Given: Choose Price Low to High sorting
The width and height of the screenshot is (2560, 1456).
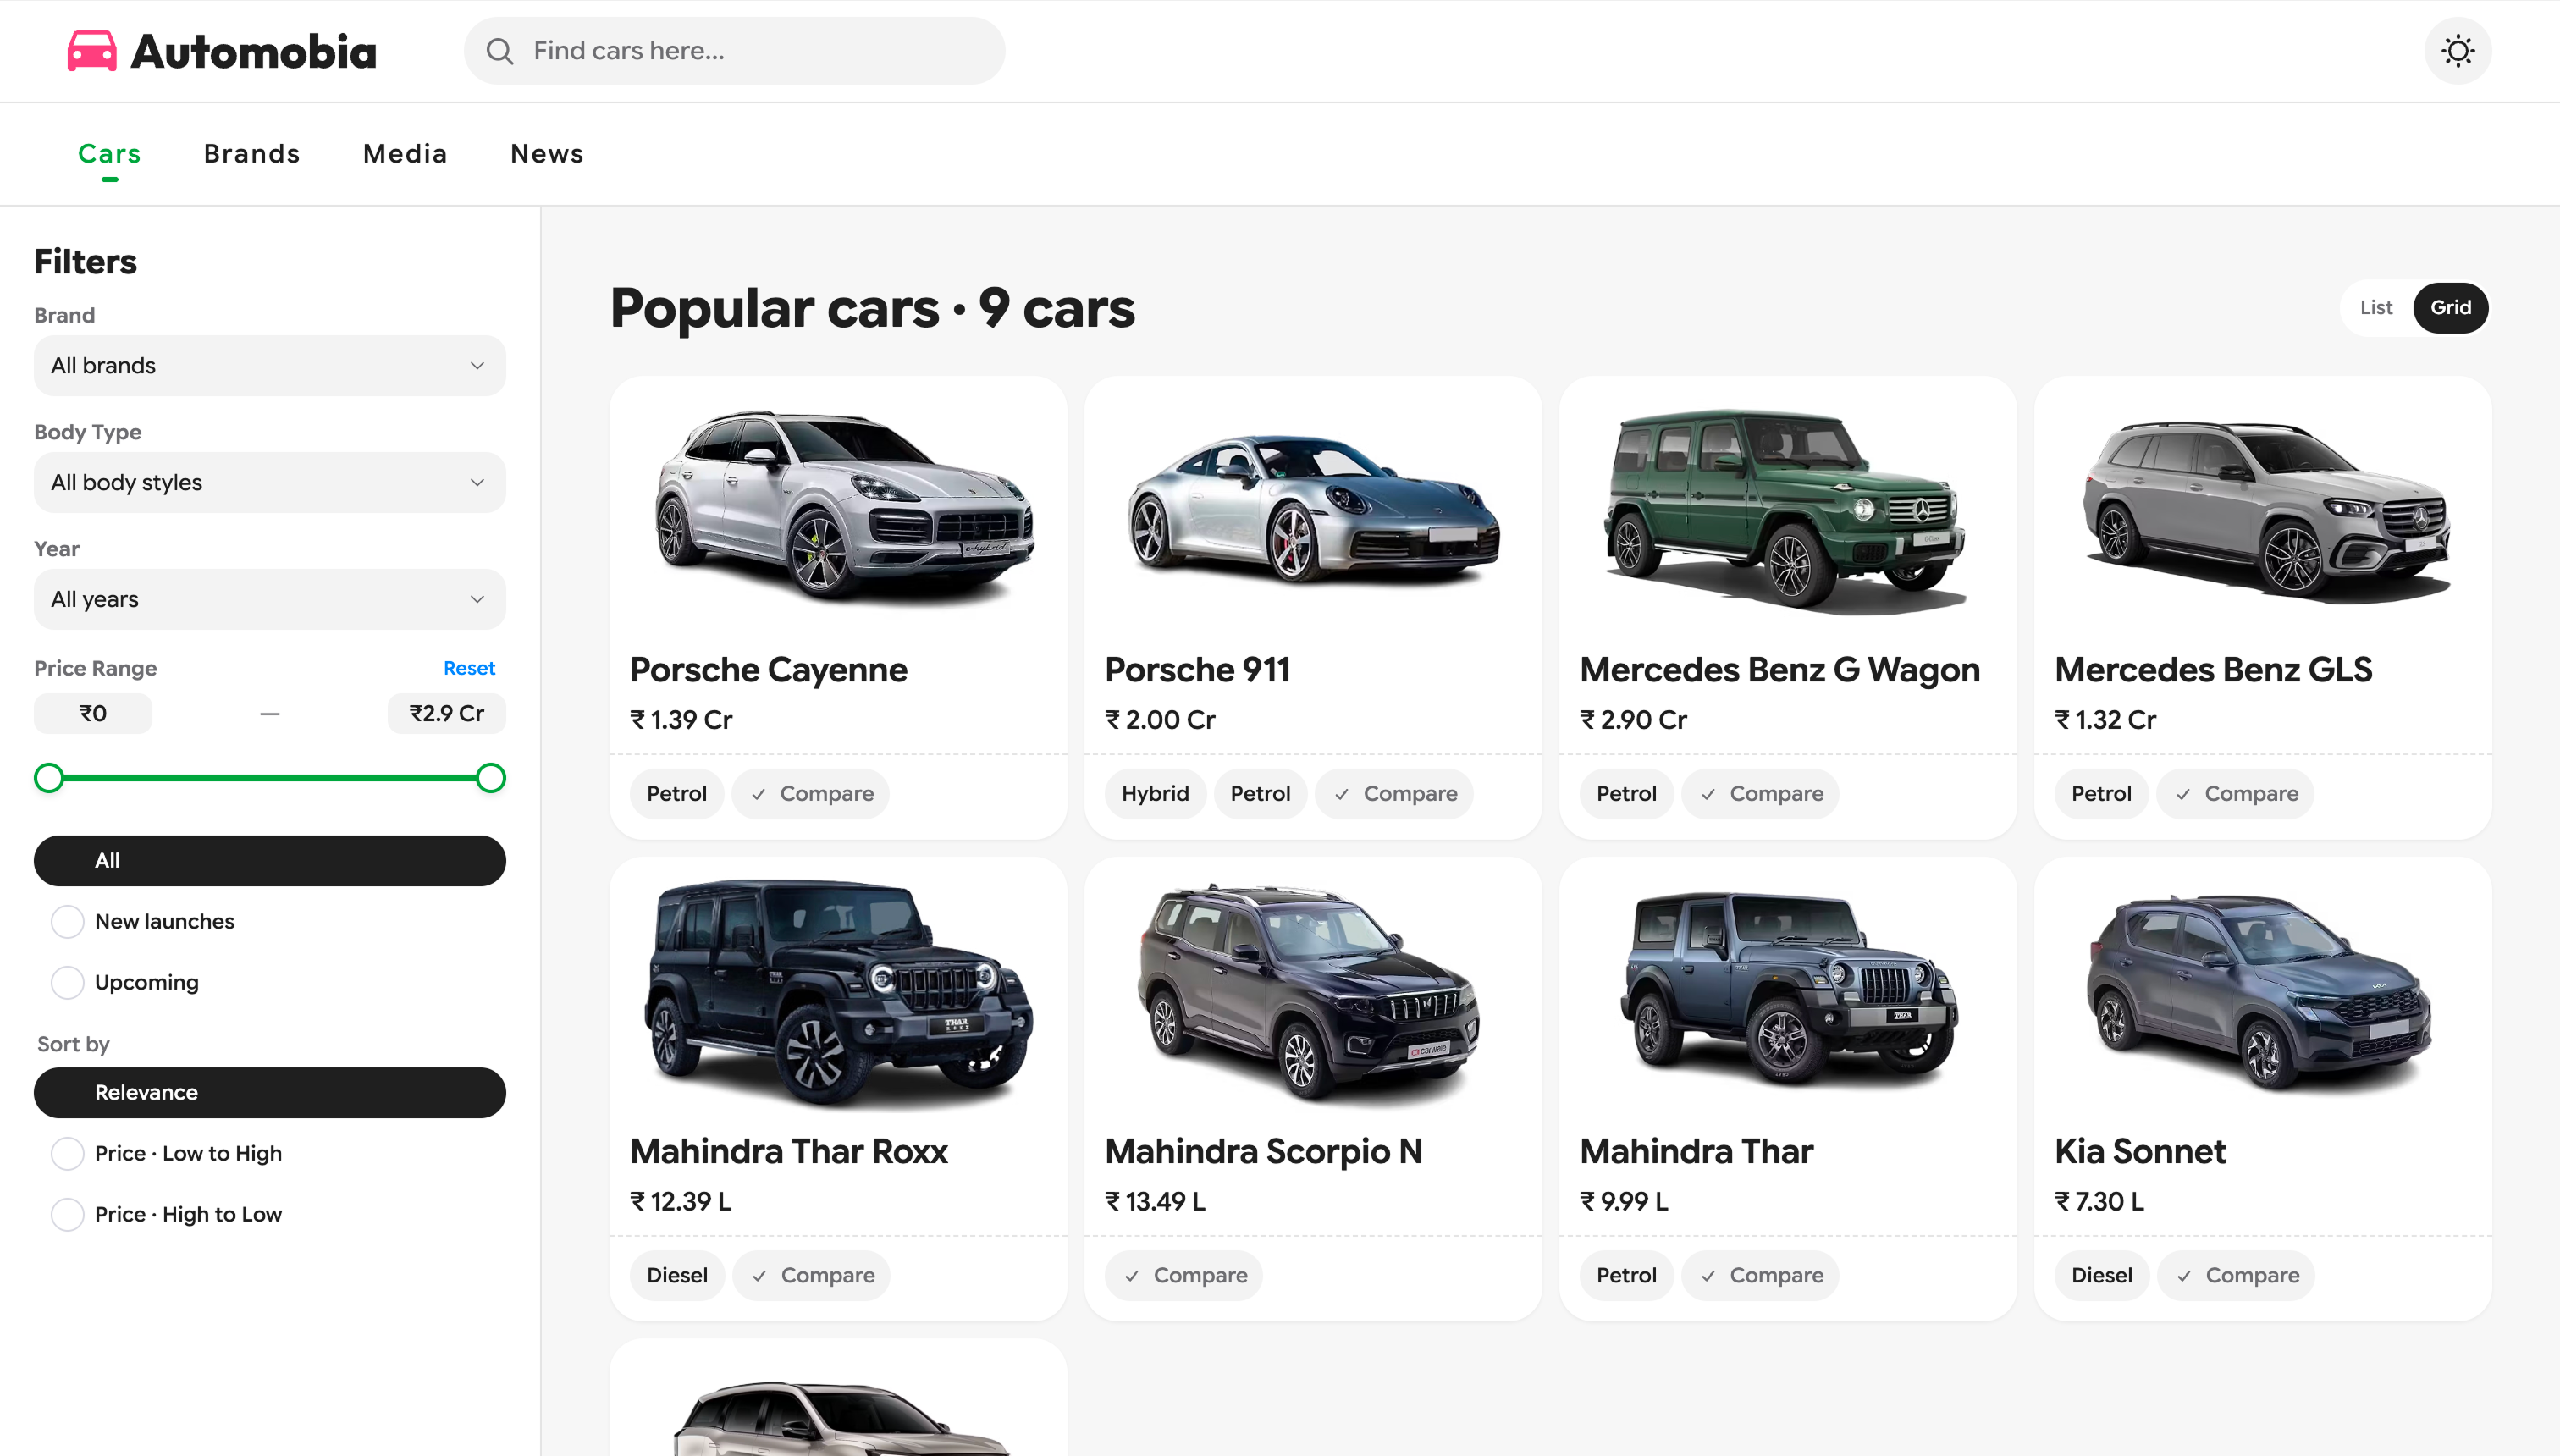Looking at the screenshot, I should (66, 1153).
